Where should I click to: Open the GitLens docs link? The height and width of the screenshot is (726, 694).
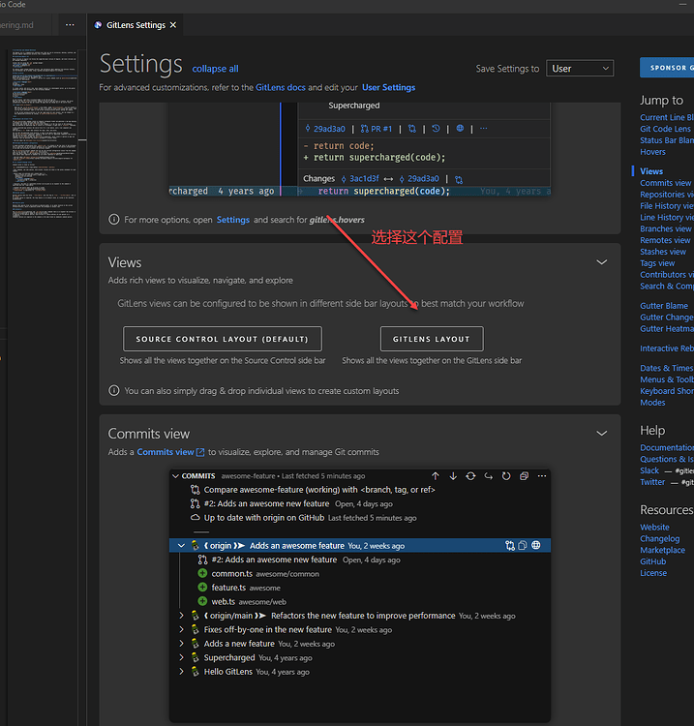[x=281, y=87]
